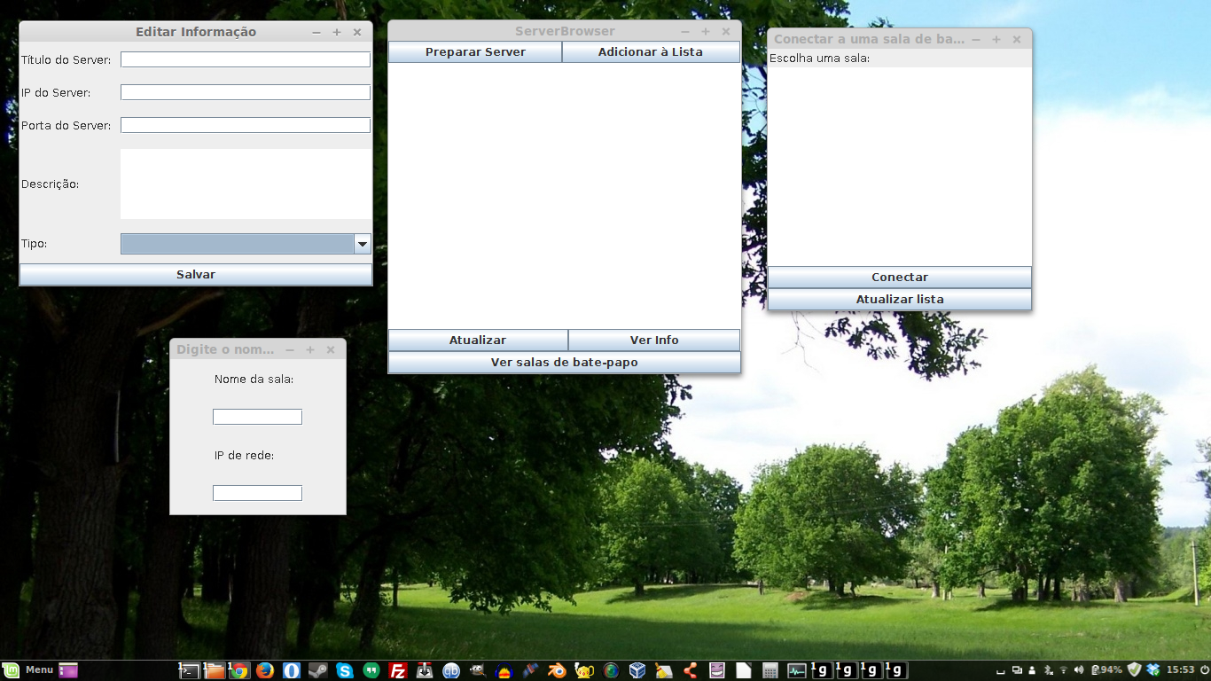Click Adicionar à Lista
1211x681 pixels.
651,52
